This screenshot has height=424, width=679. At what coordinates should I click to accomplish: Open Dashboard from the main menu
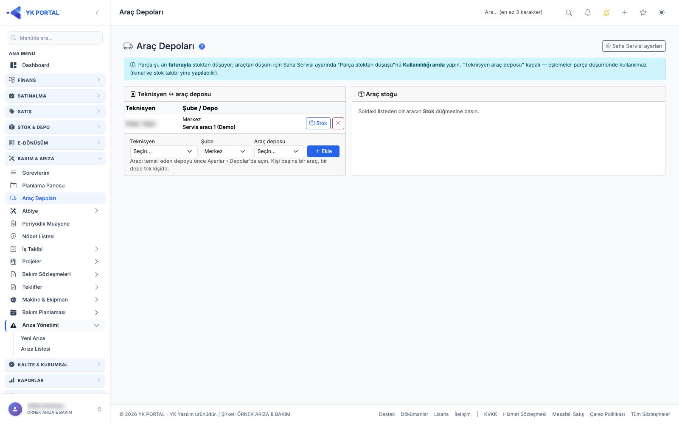click(x=55, y=65)
